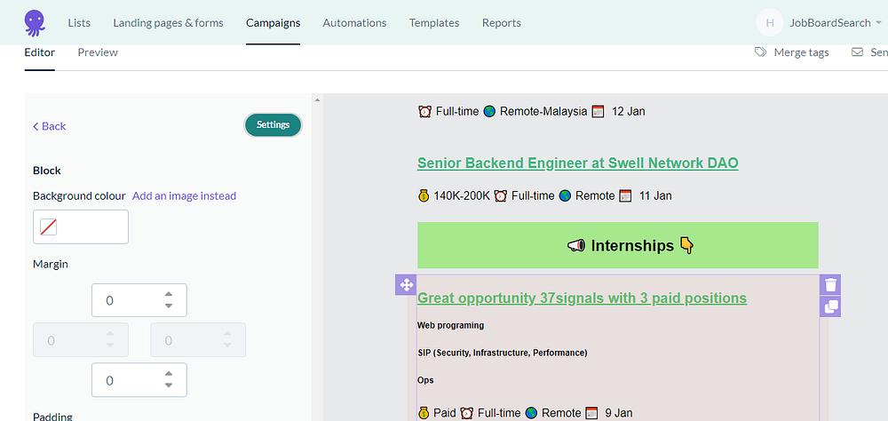The image size is (888, 421).
Task: Click Add an image instead link
Action: pos(184,195)
